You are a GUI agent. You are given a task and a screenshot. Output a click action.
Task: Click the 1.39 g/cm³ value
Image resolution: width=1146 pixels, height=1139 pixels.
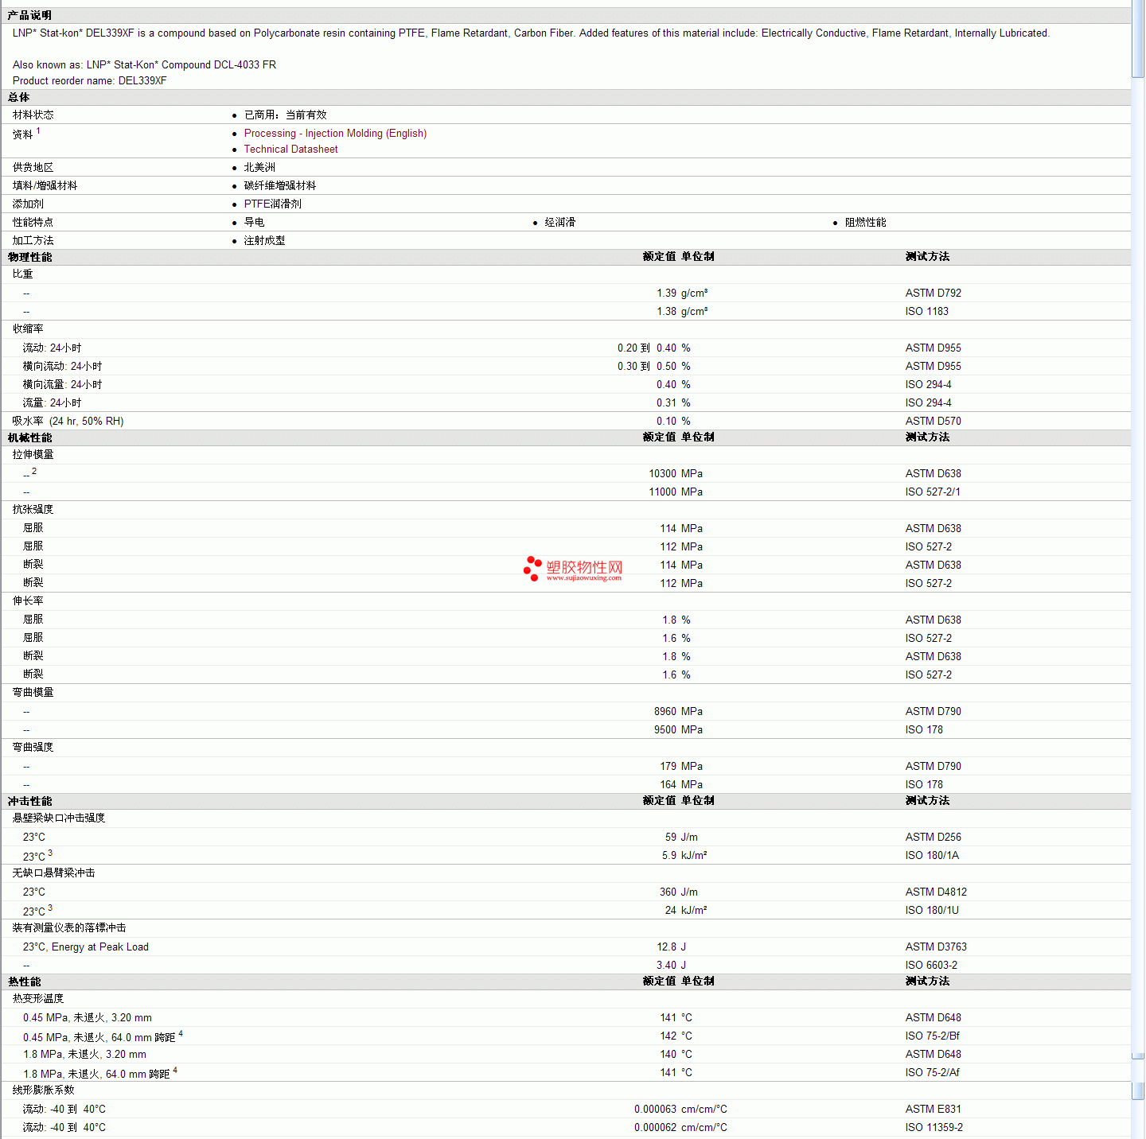click(x=682, y=293)
